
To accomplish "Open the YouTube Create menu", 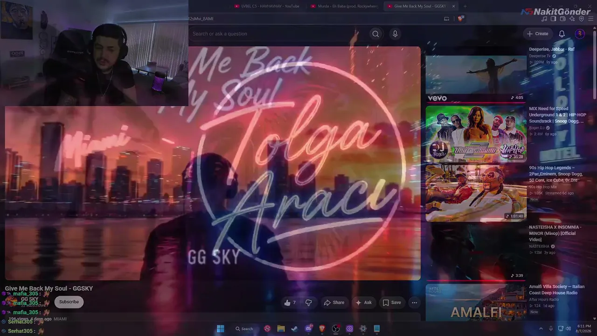I will coord(538,34).
